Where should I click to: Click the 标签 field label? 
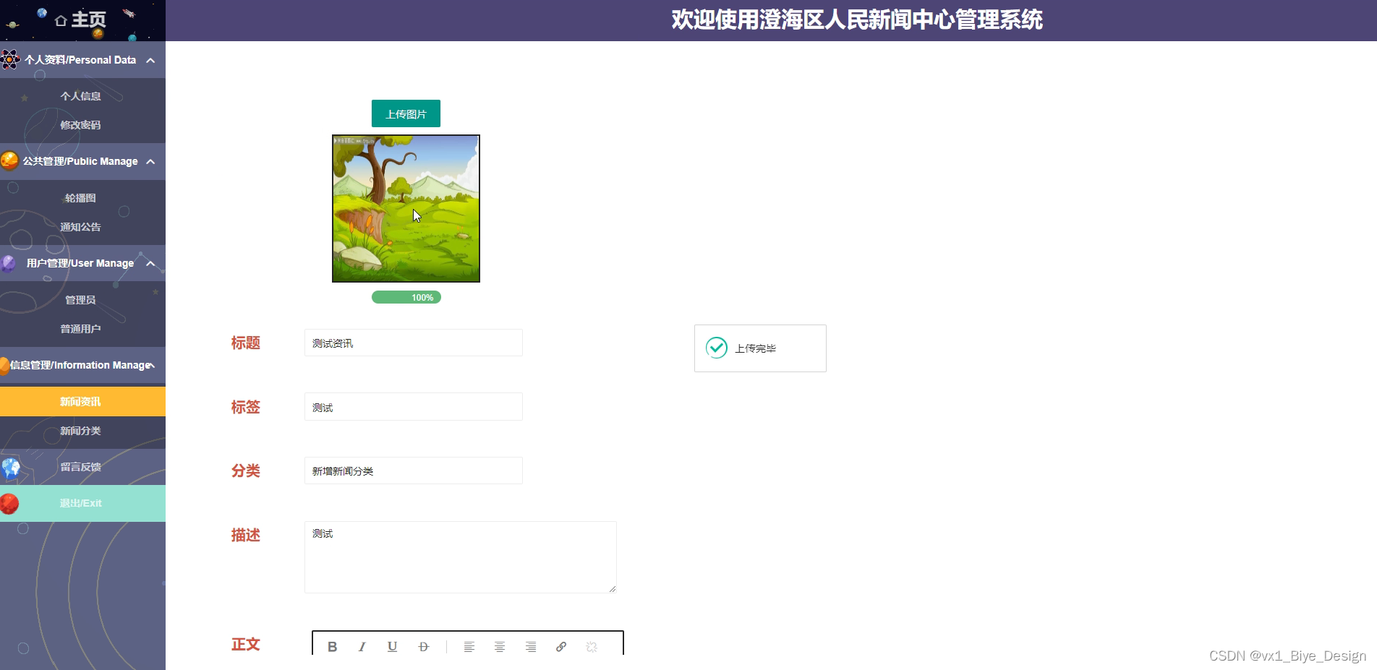(x=245, y=407)
